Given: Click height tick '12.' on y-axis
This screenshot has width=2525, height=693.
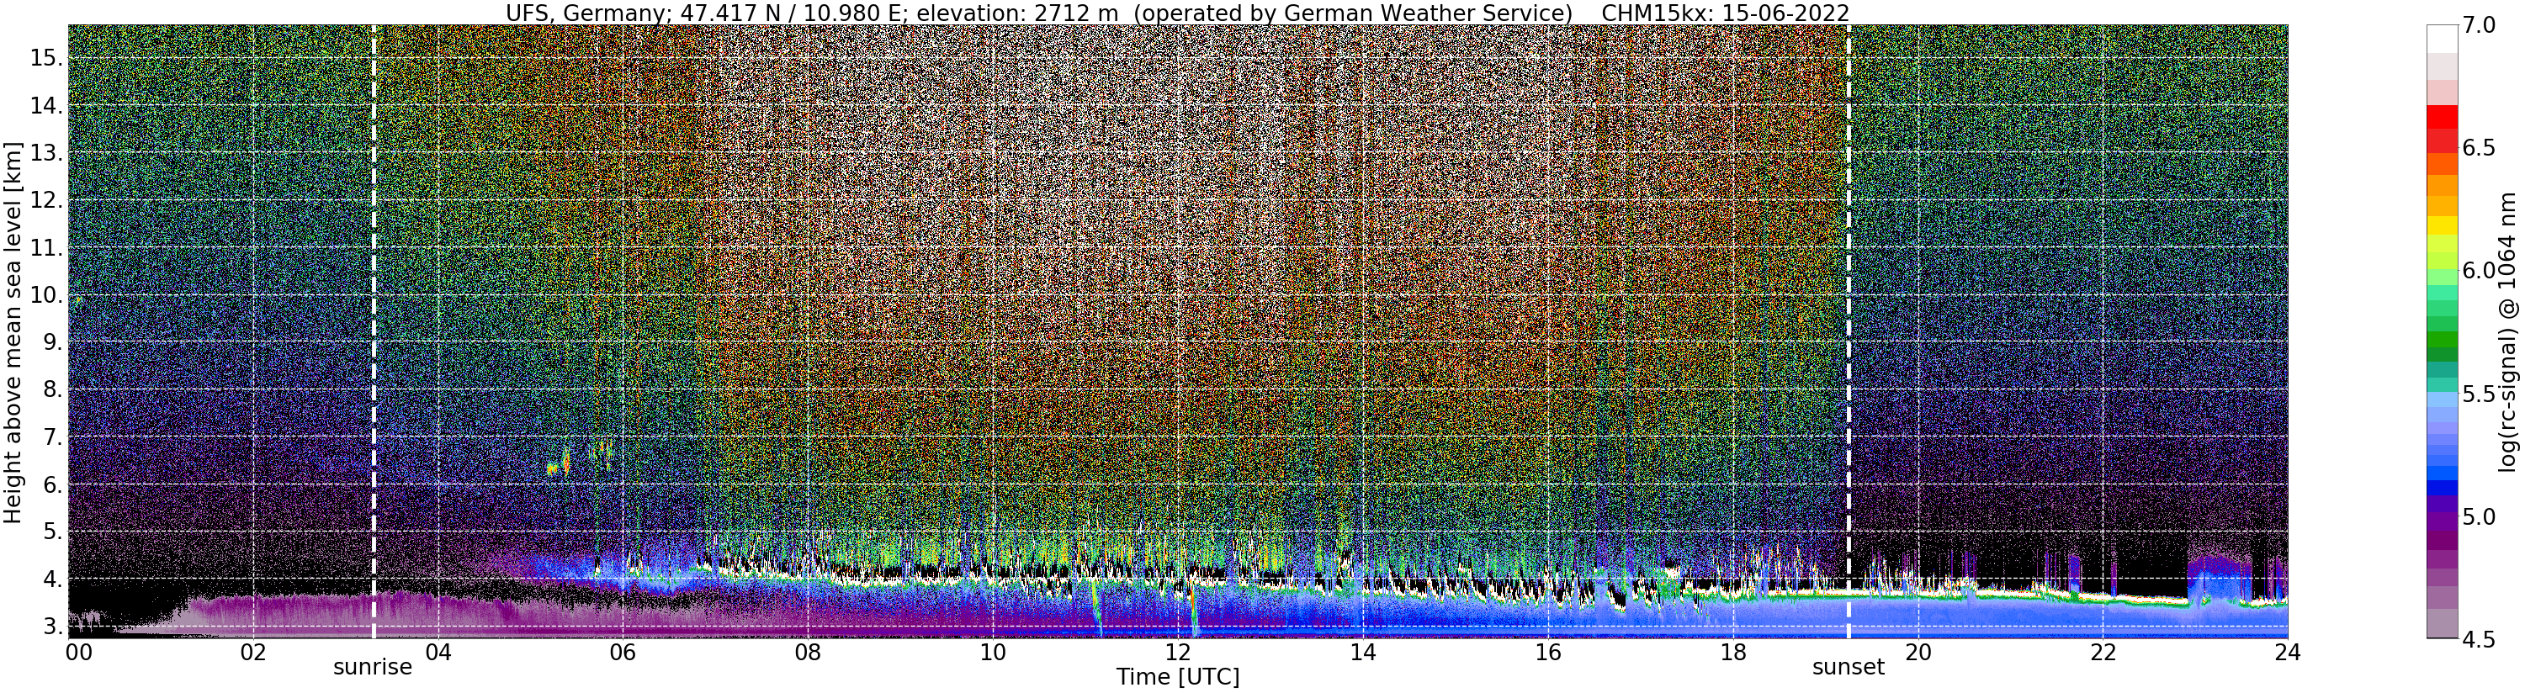Looking at the screenshot, I should pos(45,200).
